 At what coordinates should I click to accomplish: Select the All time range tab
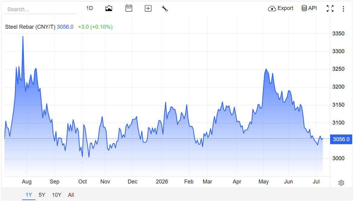71,195
